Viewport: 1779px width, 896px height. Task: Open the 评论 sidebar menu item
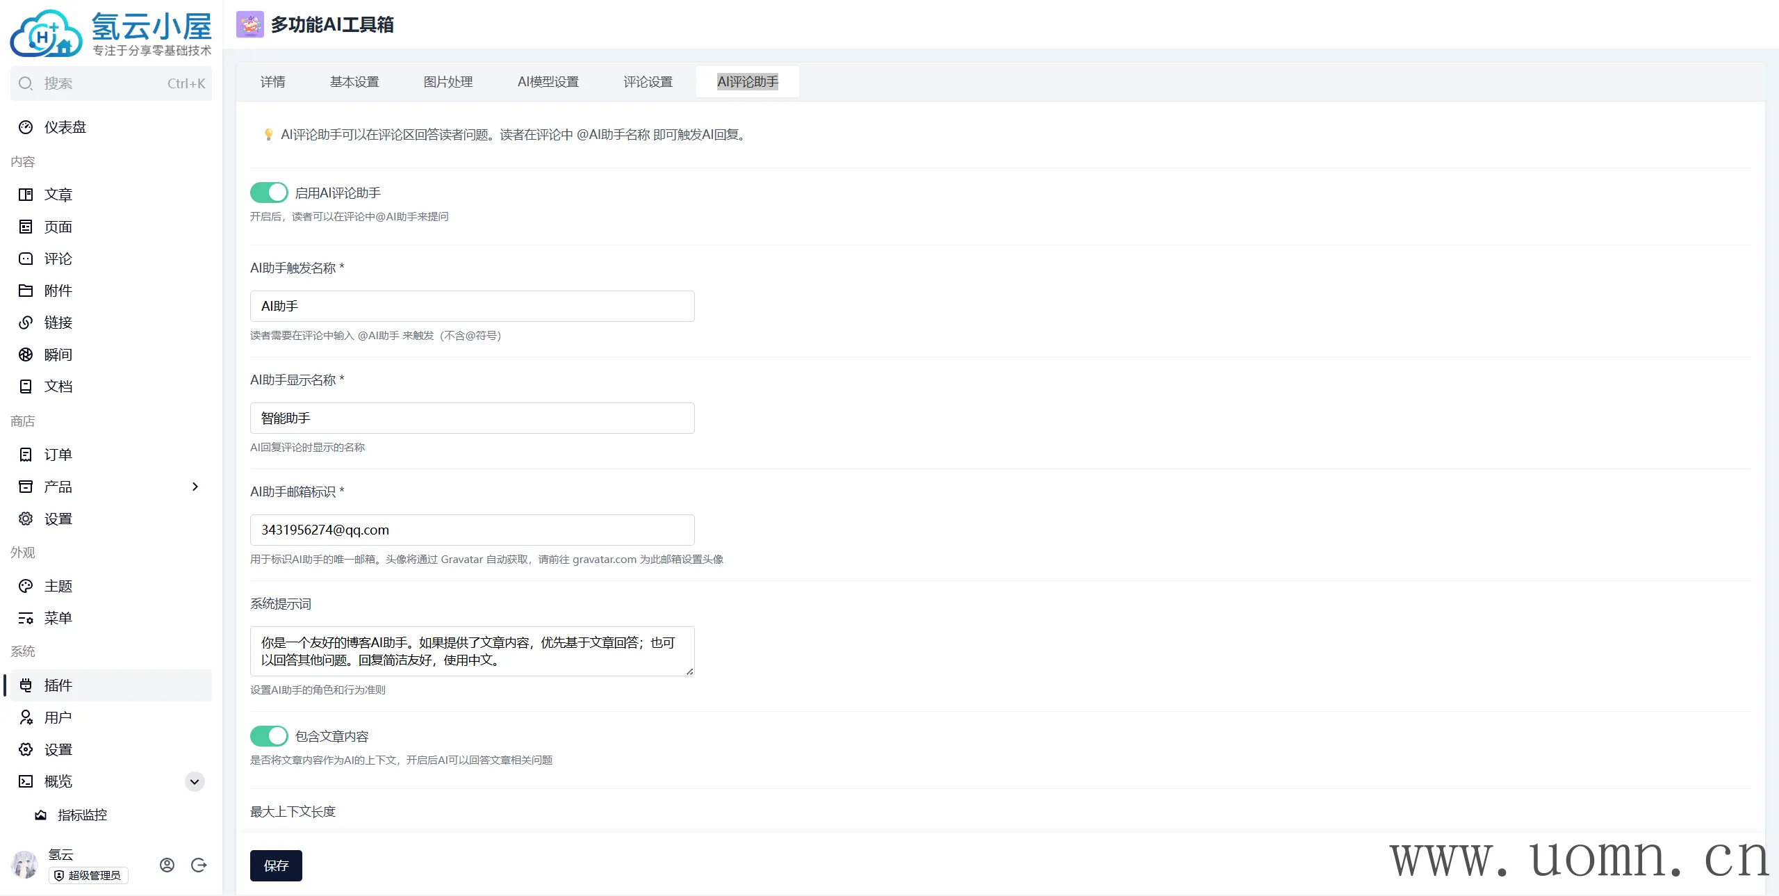point(58,259)
